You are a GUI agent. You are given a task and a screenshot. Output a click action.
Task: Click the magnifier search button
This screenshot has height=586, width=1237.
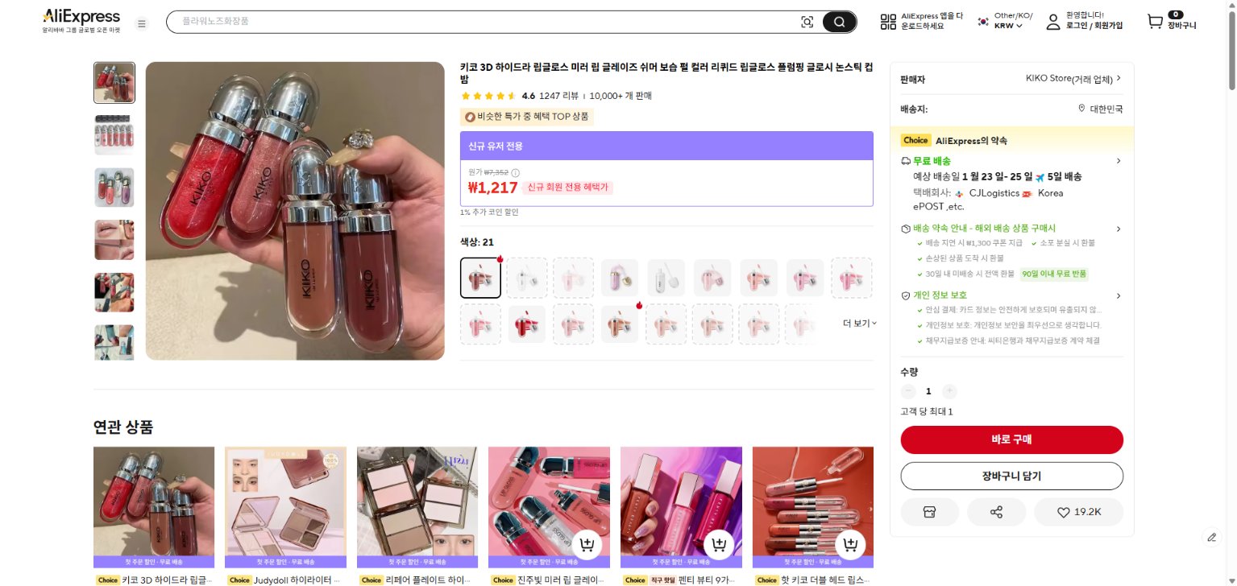[840, 22]
